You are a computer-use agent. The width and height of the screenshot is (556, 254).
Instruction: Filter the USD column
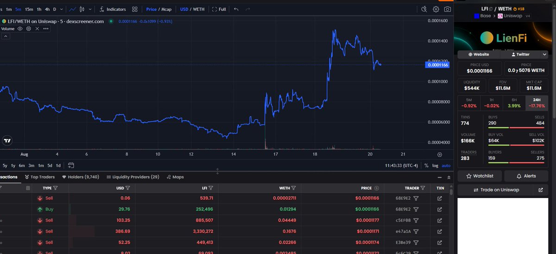click(x=128, y=188)
